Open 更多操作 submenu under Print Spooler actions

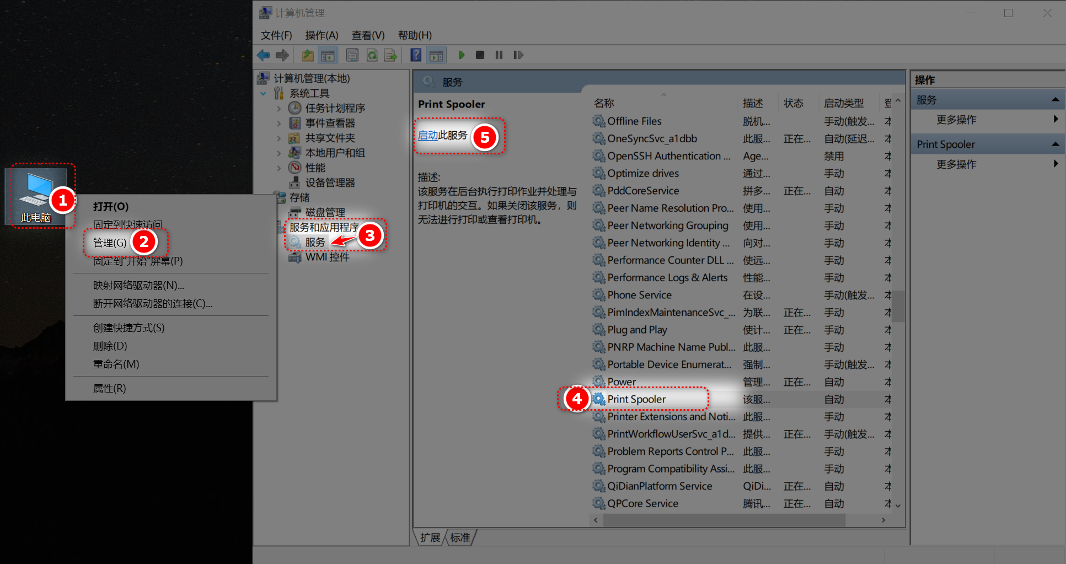click(x=988, y=164)
